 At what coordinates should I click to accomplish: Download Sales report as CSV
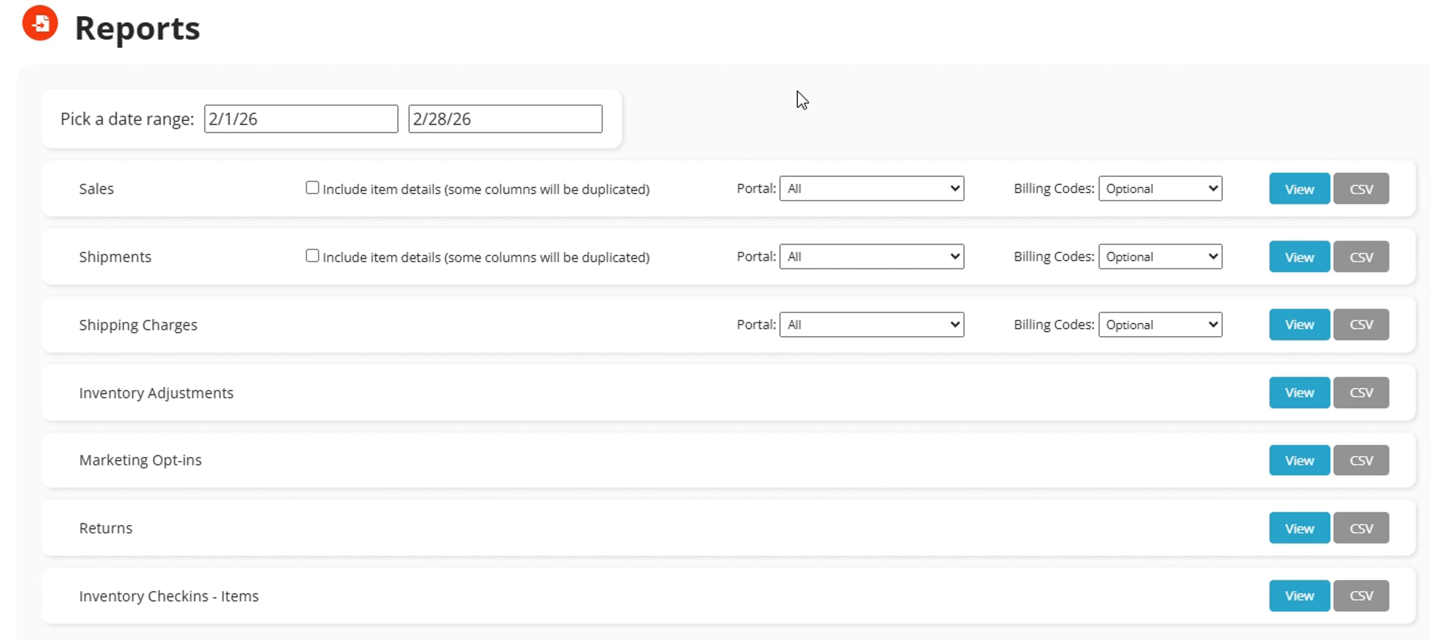coord(1361,188)
